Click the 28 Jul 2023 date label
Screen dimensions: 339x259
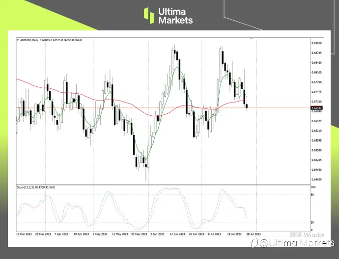coord(254,234)
